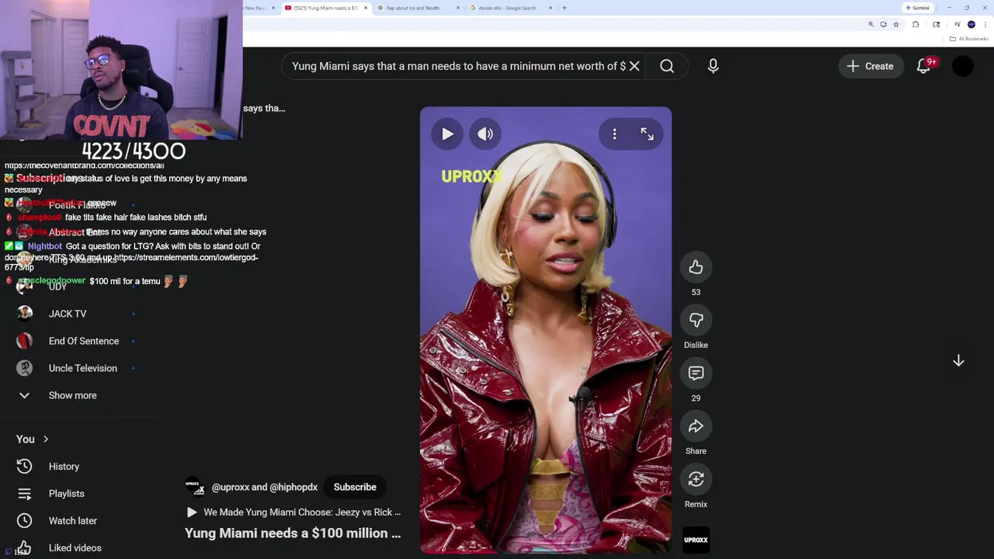Screen dimensions: 994x559
Task: Dislike the short with thumbs down
Action: point(696,320)
